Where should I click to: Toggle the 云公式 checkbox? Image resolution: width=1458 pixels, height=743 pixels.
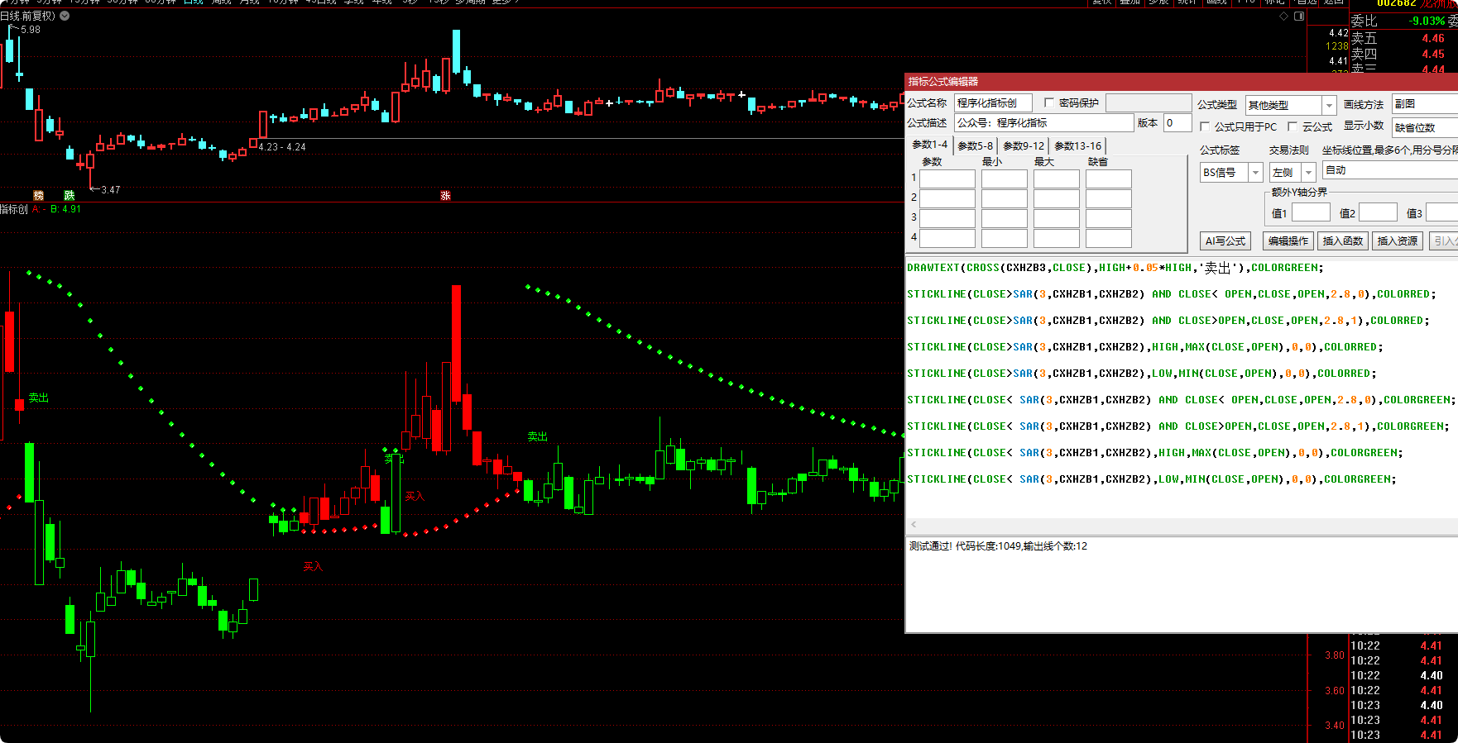[x=1293, y=126]
